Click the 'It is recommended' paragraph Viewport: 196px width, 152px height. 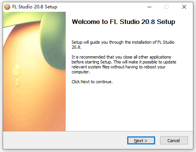[x=124, y=65]
